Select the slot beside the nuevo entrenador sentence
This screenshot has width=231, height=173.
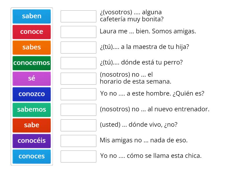click(79, 110)
